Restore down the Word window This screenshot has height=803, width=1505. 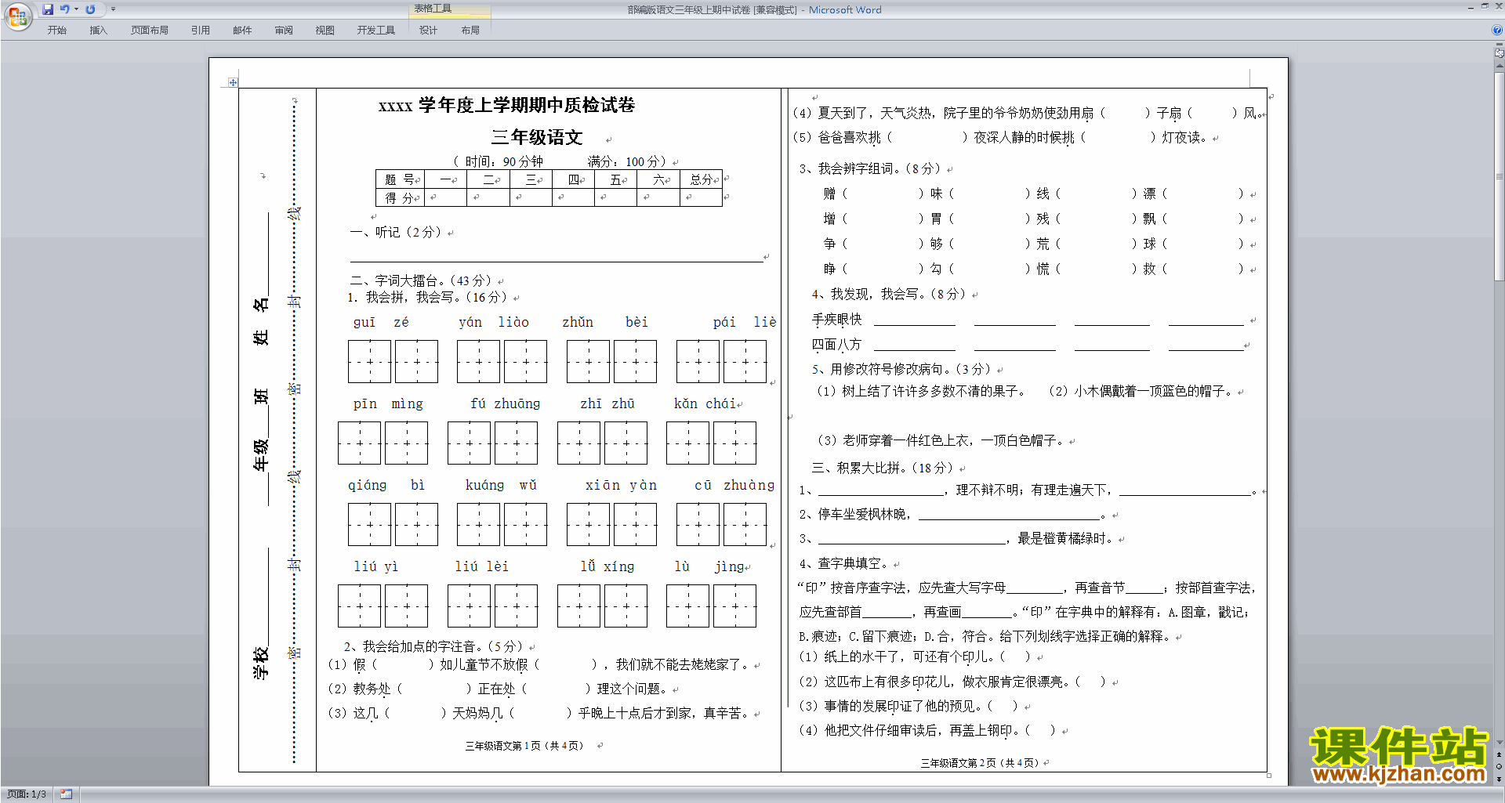coord(1485,6)
